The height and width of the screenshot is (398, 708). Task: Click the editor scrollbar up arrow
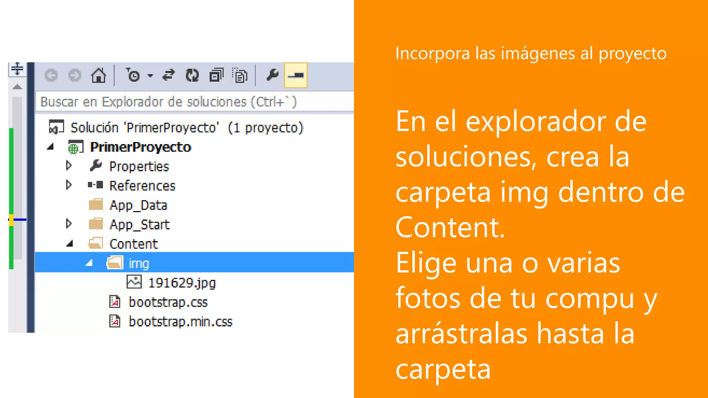17,87
